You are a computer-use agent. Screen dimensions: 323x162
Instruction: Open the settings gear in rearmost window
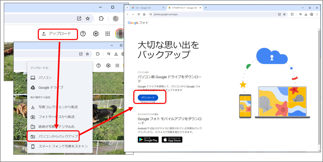[96, 34]
